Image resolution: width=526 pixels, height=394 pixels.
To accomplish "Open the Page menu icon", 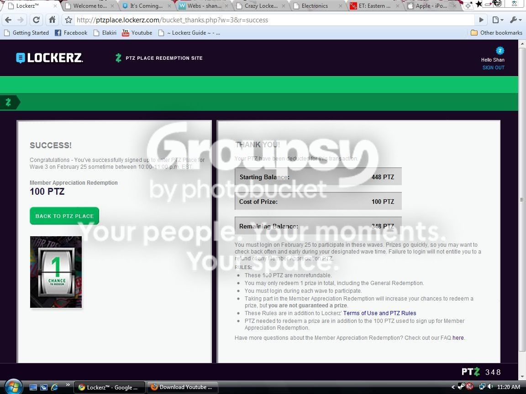I will (498, 20).
